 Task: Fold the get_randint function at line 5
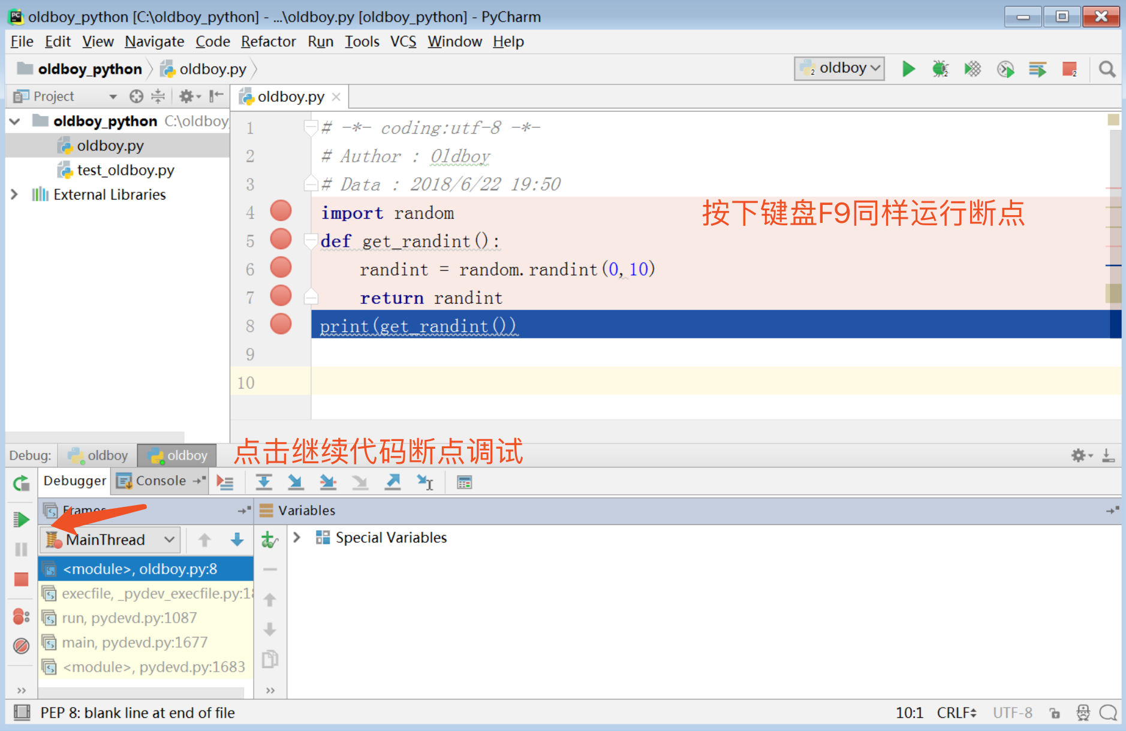pos(311,241)
